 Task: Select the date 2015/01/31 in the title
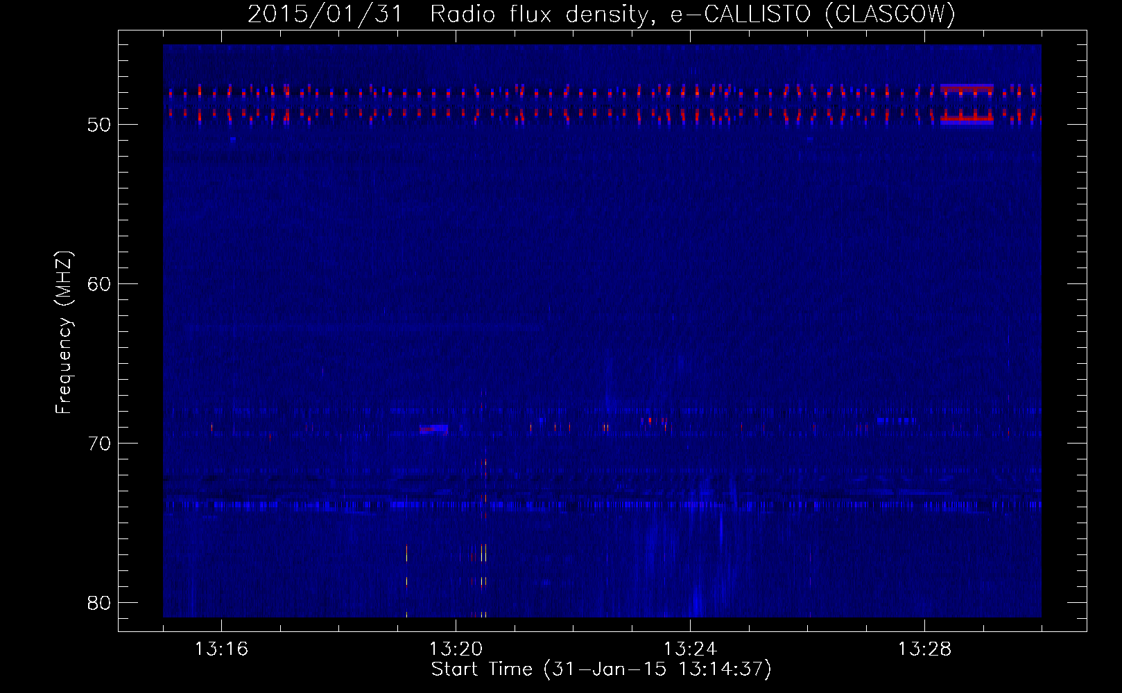[x=325, y=14]
